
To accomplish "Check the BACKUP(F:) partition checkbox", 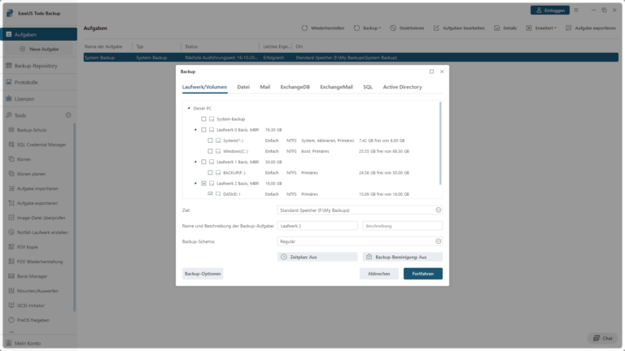I will pyautogui.click(x=210, y=173).
